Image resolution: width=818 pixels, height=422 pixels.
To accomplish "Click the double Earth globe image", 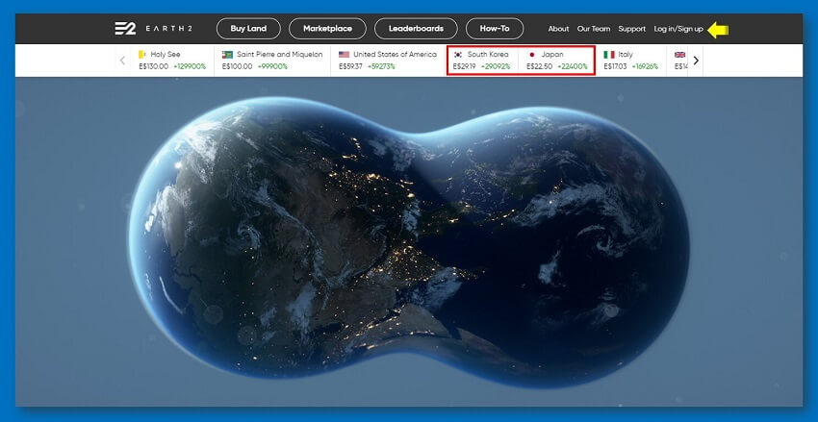I will tap(409, 242).
